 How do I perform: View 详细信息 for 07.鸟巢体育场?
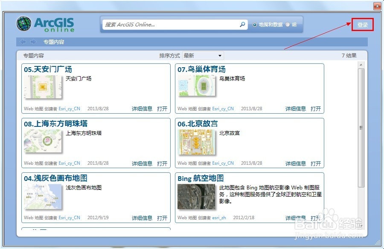click(296, 109)
